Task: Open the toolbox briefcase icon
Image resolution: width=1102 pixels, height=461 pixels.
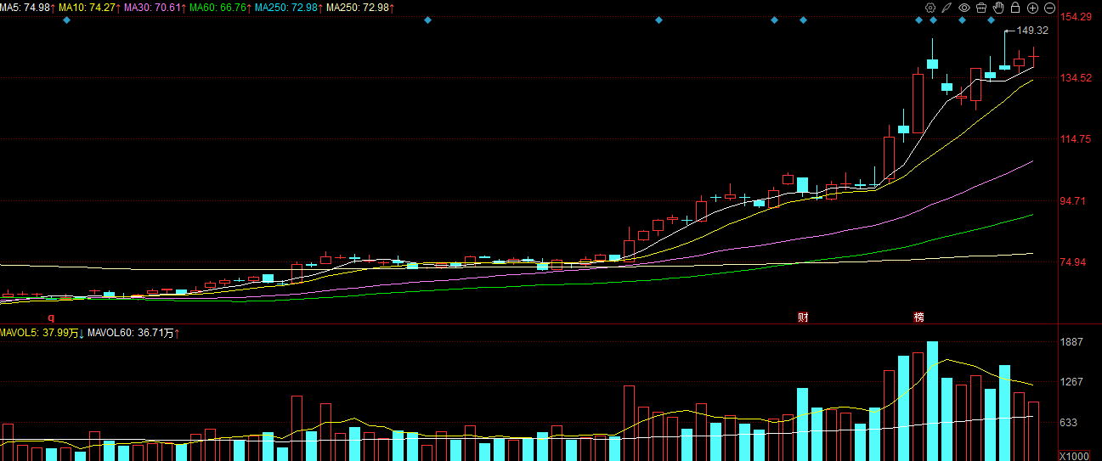Action: pos(981,8)
